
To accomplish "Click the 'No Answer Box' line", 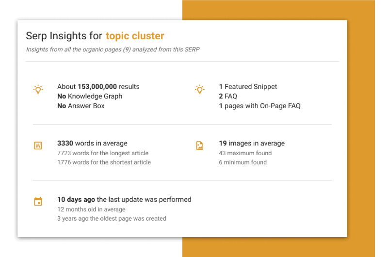I will pyautogui.click(x=81, y=106).
